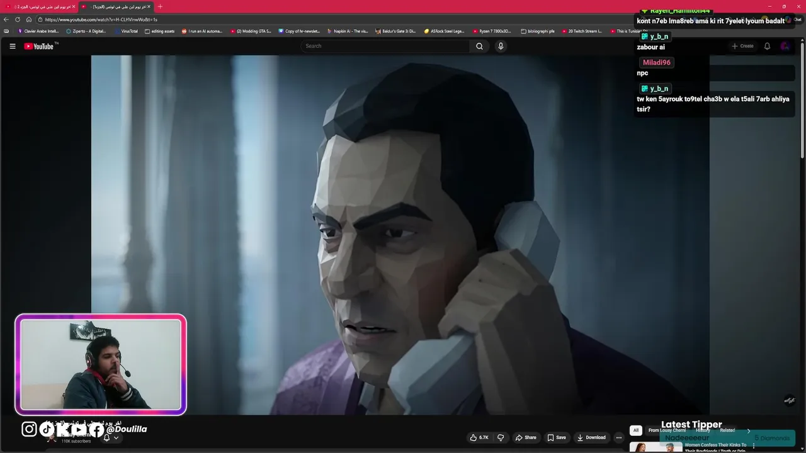Reload the current page
Screen dimensions: 806x453
pyautogui.click(x=18, y=20)
